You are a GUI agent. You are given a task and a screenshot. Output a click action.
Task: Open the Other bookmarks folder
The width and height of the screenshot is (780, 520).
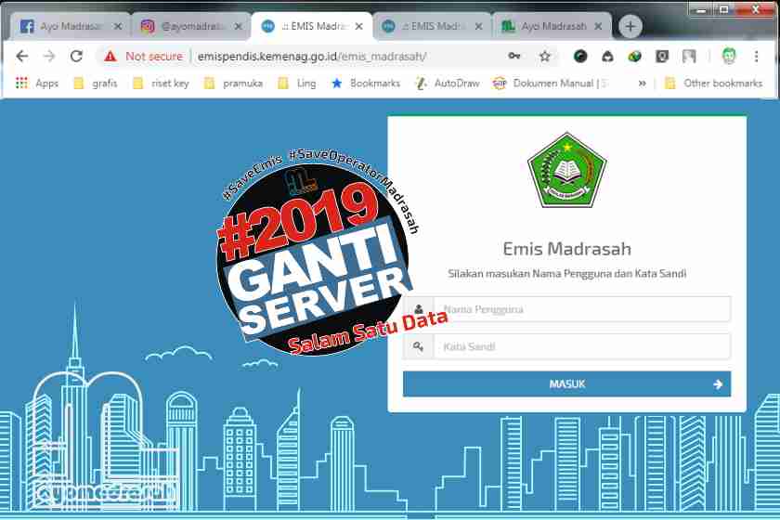pos(713,83)
